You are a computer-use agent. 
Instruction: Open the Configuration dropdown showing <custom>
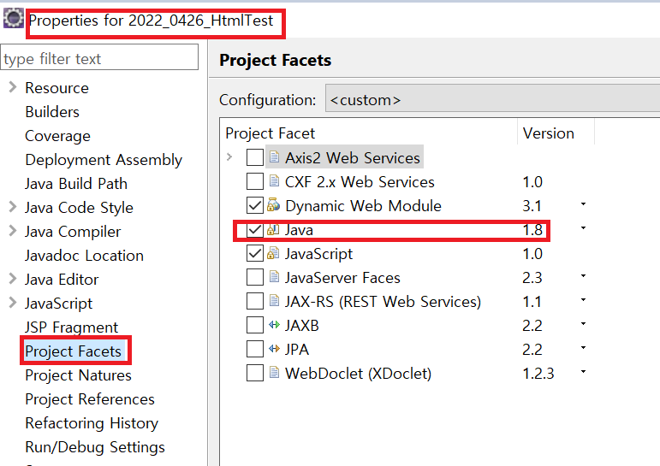pyautogui.click(x=492, y=98)
